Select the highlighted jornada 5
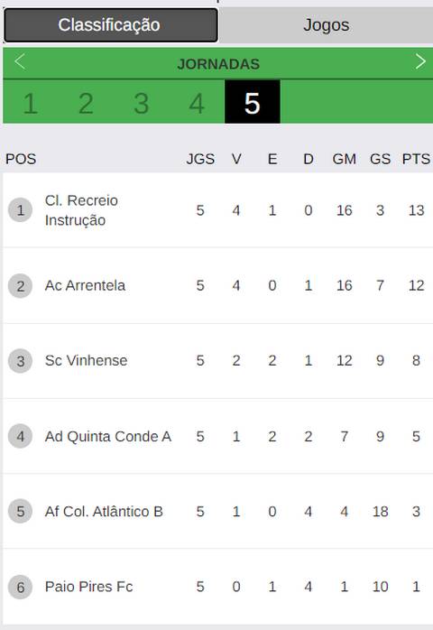This screenshot has height=630, width=433. 253,102
